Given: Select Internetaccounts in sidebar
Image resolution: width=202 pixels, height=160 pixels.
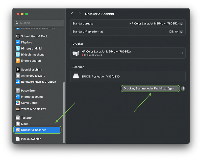Looking at the screenshot, I should [37, 97].
